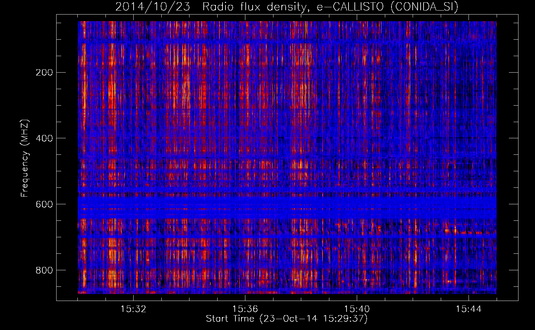This screenshot has height=330, width=535.
Task: Click the '15:44' time tick label
Action: [469, 309]
